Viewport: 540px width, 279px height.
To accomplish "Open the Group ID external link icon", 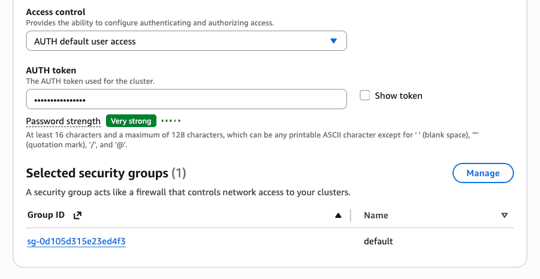I will (x=78, y=215).
